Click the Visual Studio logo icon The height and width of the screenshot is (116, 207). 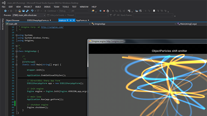tap(4, 3)
